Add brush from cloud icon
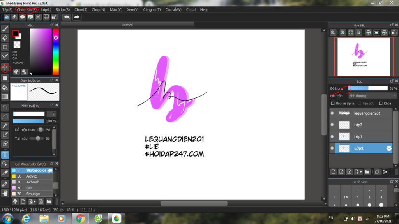Image resolution: width=399 pixels, height=224 pixels. point(15,202)
